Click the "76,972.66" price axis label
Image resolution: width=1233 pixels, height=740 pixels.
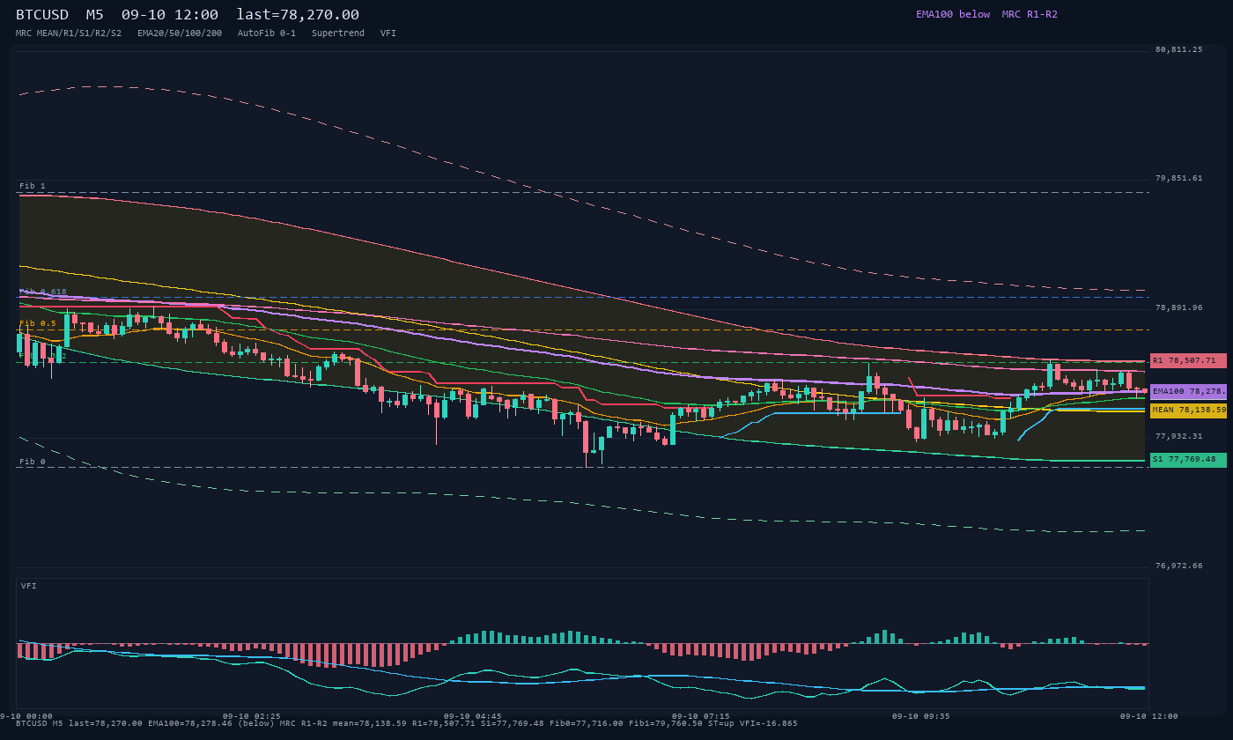1178,566
